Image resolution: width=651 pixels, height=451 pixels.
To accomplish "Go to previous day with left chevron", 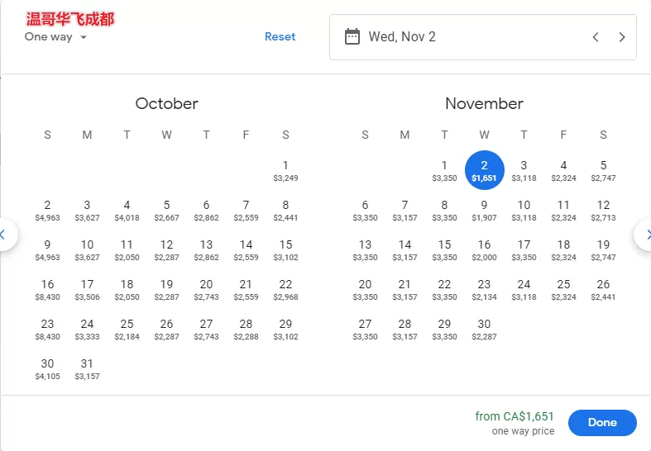I will (596, 37).
